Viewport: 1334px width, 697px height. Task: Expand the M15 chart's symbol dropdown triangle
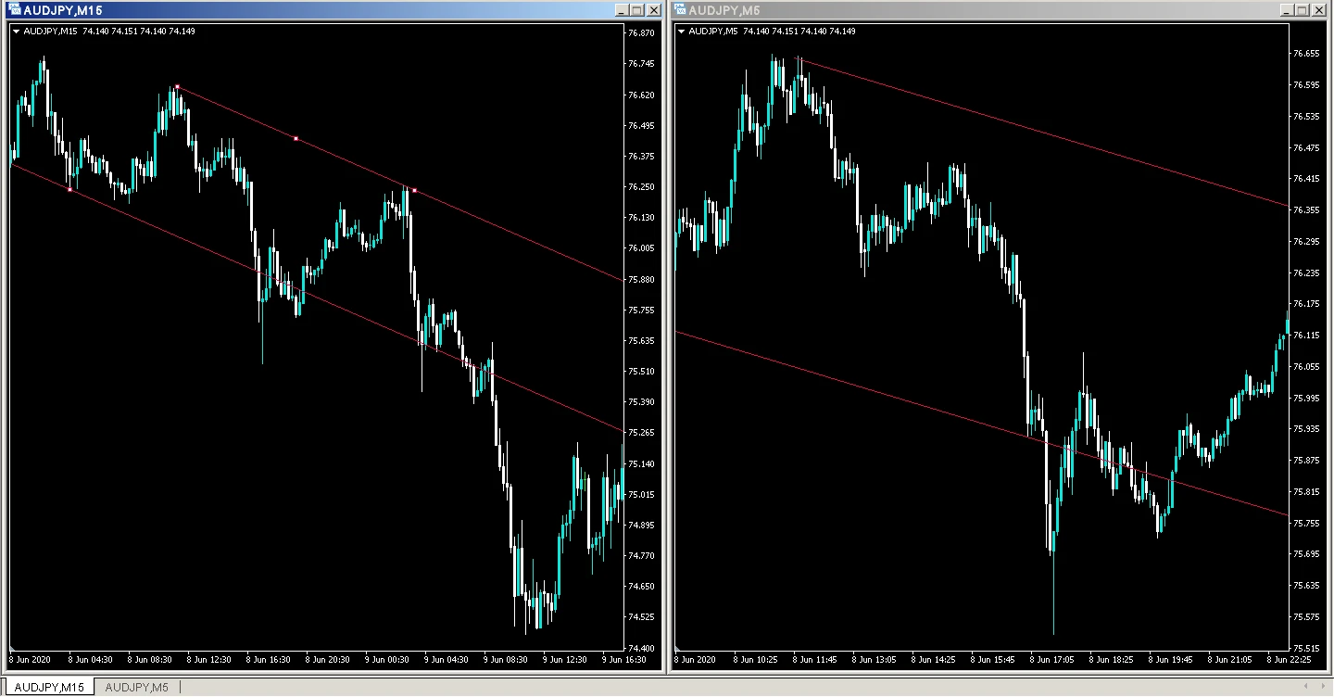16,32
